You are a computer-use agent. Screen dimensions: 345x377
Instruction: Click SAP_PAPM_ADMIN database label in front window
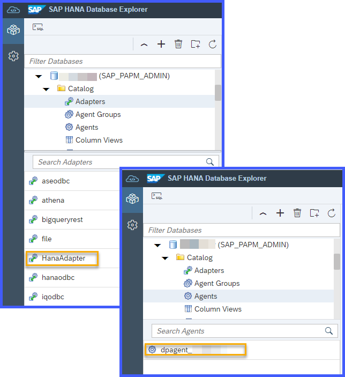[253, 245]
